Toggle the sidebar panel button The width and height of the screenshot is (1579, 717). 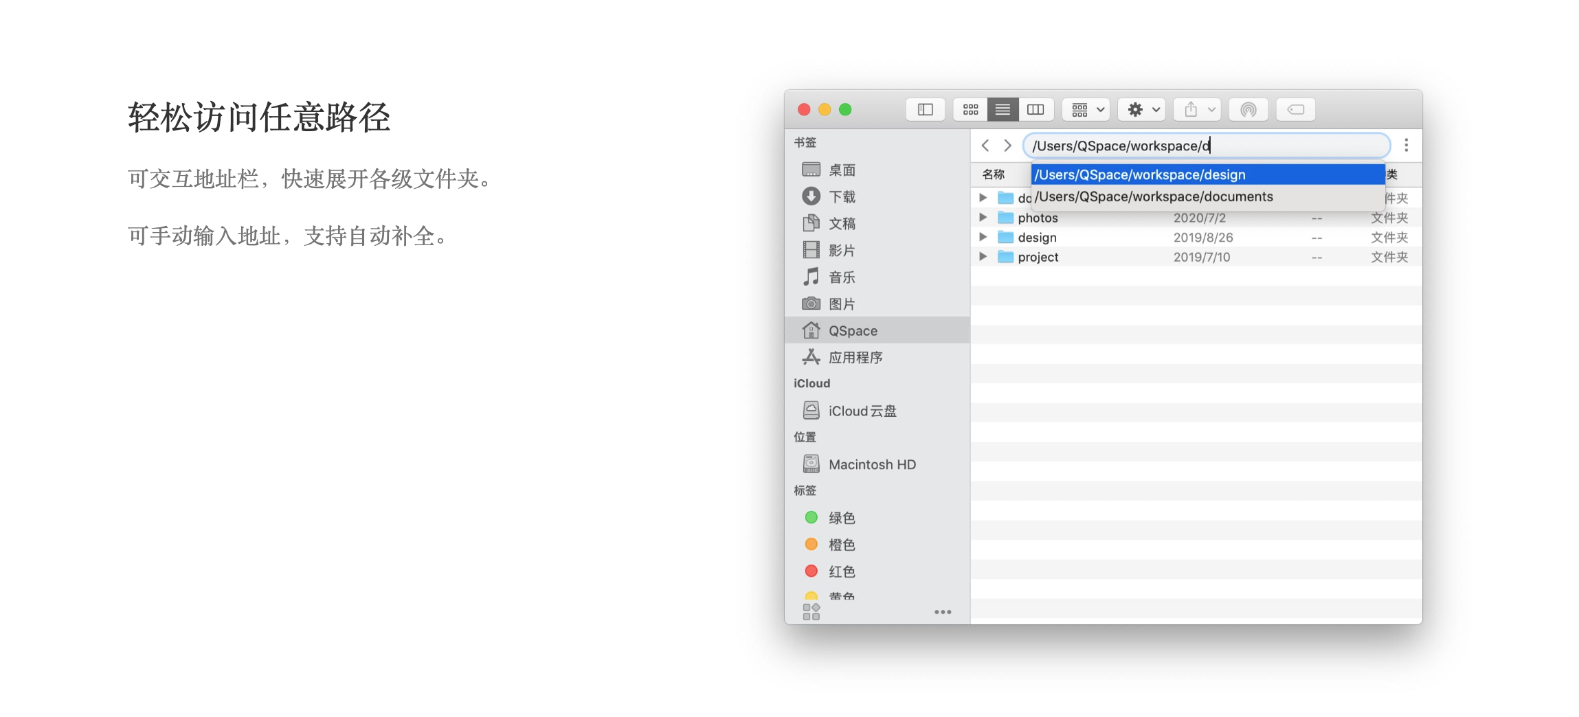925,110
